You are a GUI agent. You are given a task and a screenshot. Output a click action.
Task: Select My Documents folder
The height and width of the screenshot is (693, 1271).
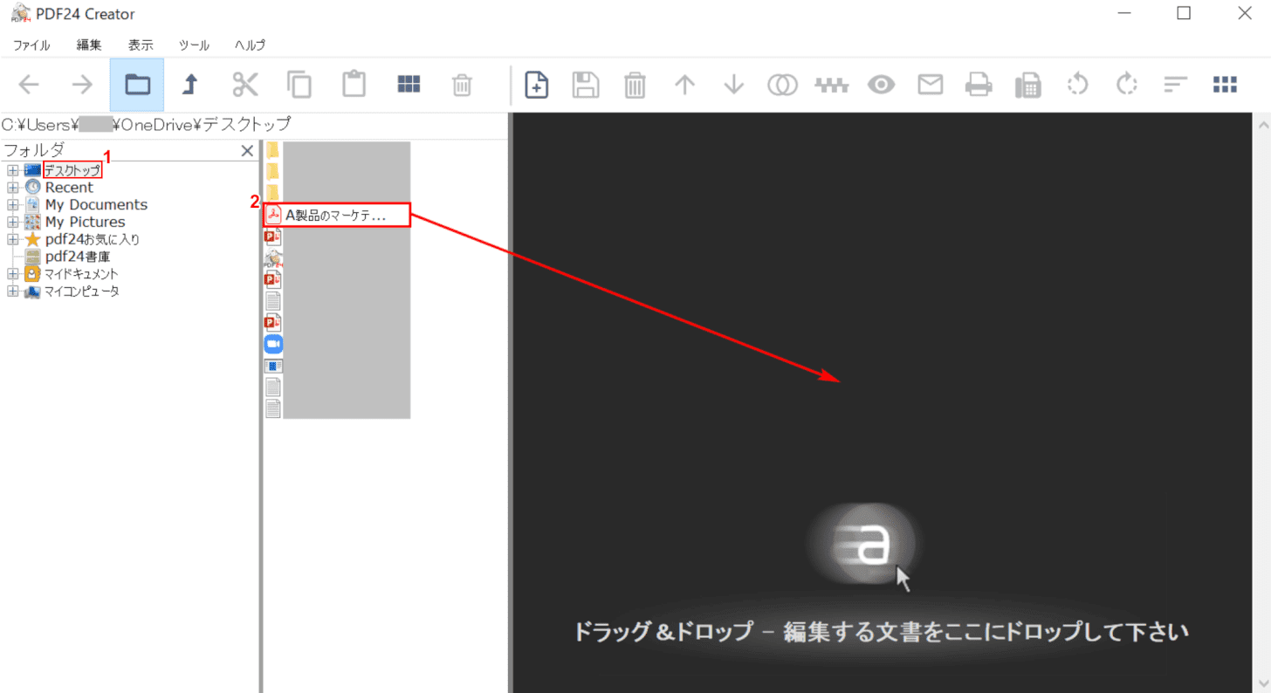[x=96, y=205]
